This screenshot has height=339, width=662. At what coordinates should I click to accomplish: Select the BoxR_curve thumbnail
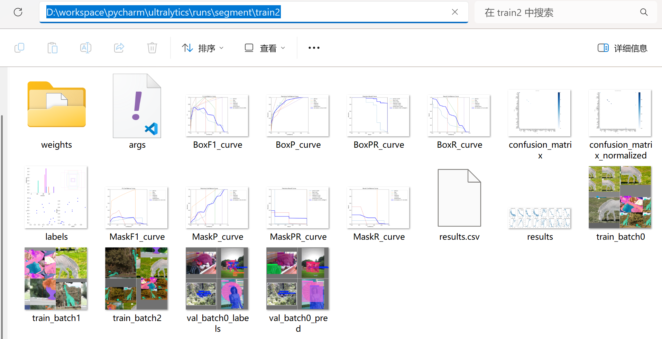[459, 116]
